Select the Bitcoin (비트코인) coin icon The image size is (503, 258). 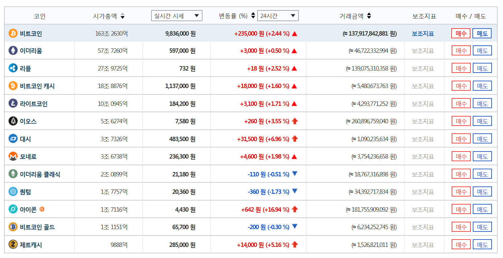[x=13, y=33]
